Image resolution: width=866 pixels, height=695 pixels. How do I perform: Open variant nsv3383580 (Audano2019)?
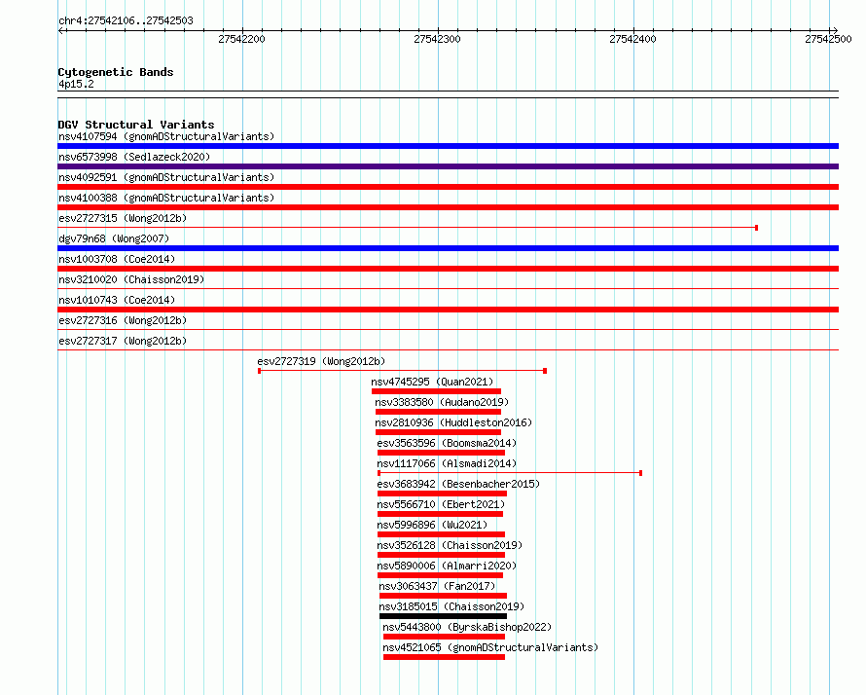coord(442,402)
